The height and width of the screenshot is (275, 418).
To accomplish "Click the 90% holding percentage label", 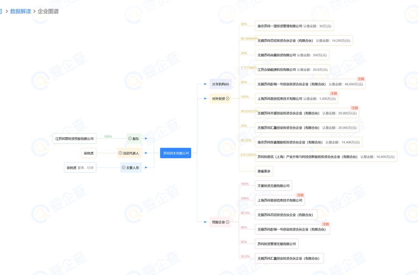I will tap(243, 242).
